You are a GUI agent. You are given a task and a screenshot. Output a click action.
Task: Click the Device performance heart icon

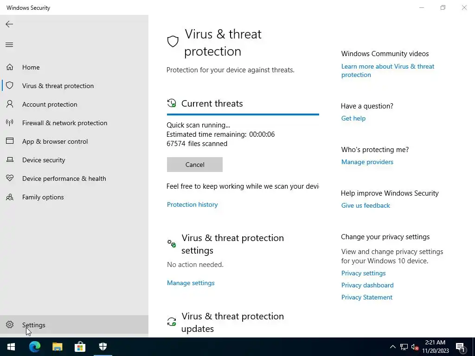click(10, 178)
